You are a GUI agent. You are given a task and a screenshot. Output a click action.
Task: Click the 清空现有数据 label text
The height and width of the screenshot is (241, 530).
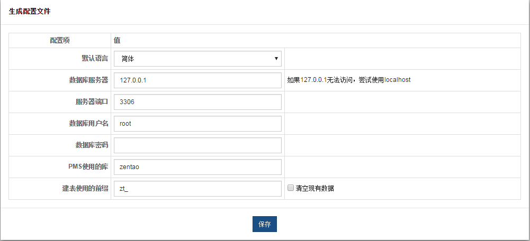[x=315, y=188]
